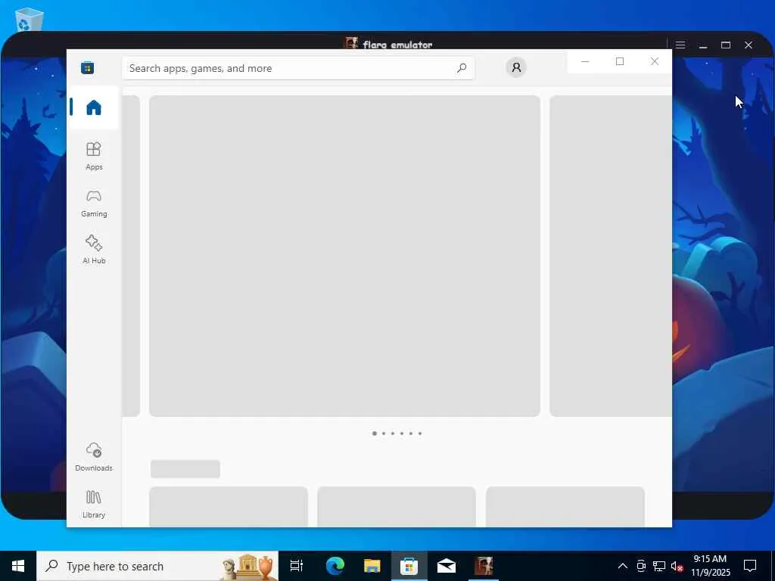775x581 pixels.
Task: Switch to flare emulator taskbar icon
Action: (x=484, y=566)
